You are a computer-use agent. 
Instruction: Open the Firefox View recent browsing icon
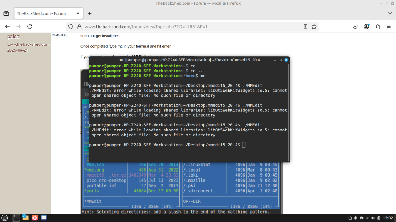[6, 13]
